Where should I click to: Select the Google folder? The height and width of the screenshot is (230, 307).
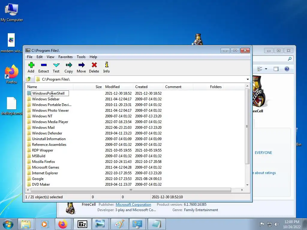pos(38,178)
